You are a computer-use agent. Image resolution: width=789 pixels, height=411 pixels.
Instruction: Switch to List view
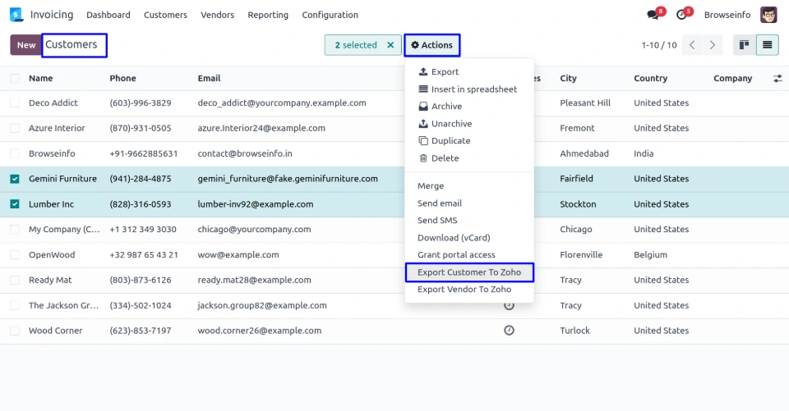pyautogui.click(x=768, y=45)
